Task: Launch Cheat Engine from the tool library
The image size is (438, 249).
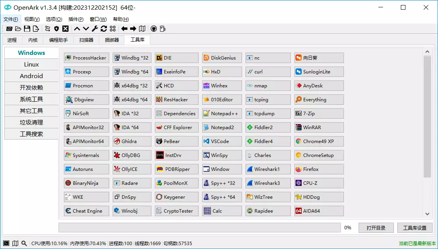Action: coord(86,211)
